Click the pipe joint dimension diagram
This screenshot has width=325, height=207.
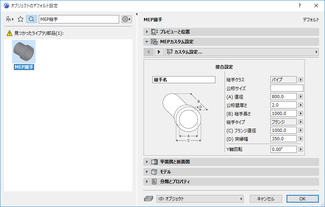185,117
